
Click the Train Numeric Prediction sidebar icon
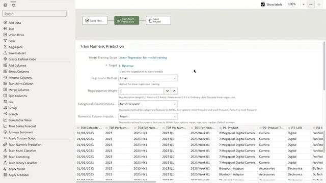click(x=5, y=144)
